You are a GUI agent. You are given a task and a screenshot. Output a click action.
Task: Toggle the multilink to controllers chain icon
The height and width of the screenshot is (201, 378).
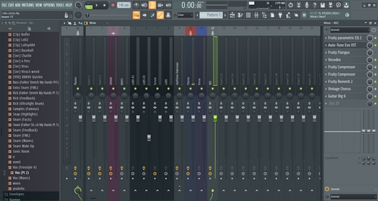[160, 15]
